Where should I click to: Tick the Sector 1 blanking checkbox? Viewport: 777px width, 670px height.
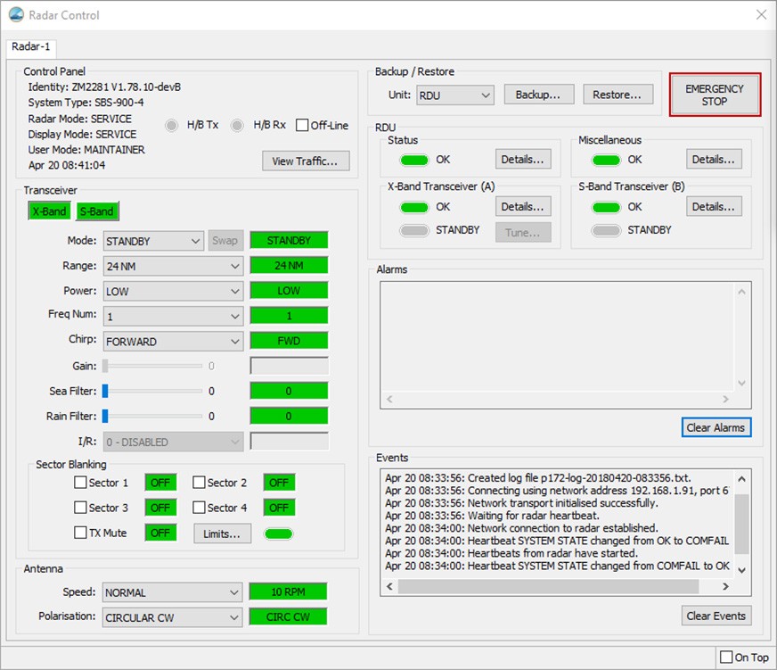click(81, 483)
